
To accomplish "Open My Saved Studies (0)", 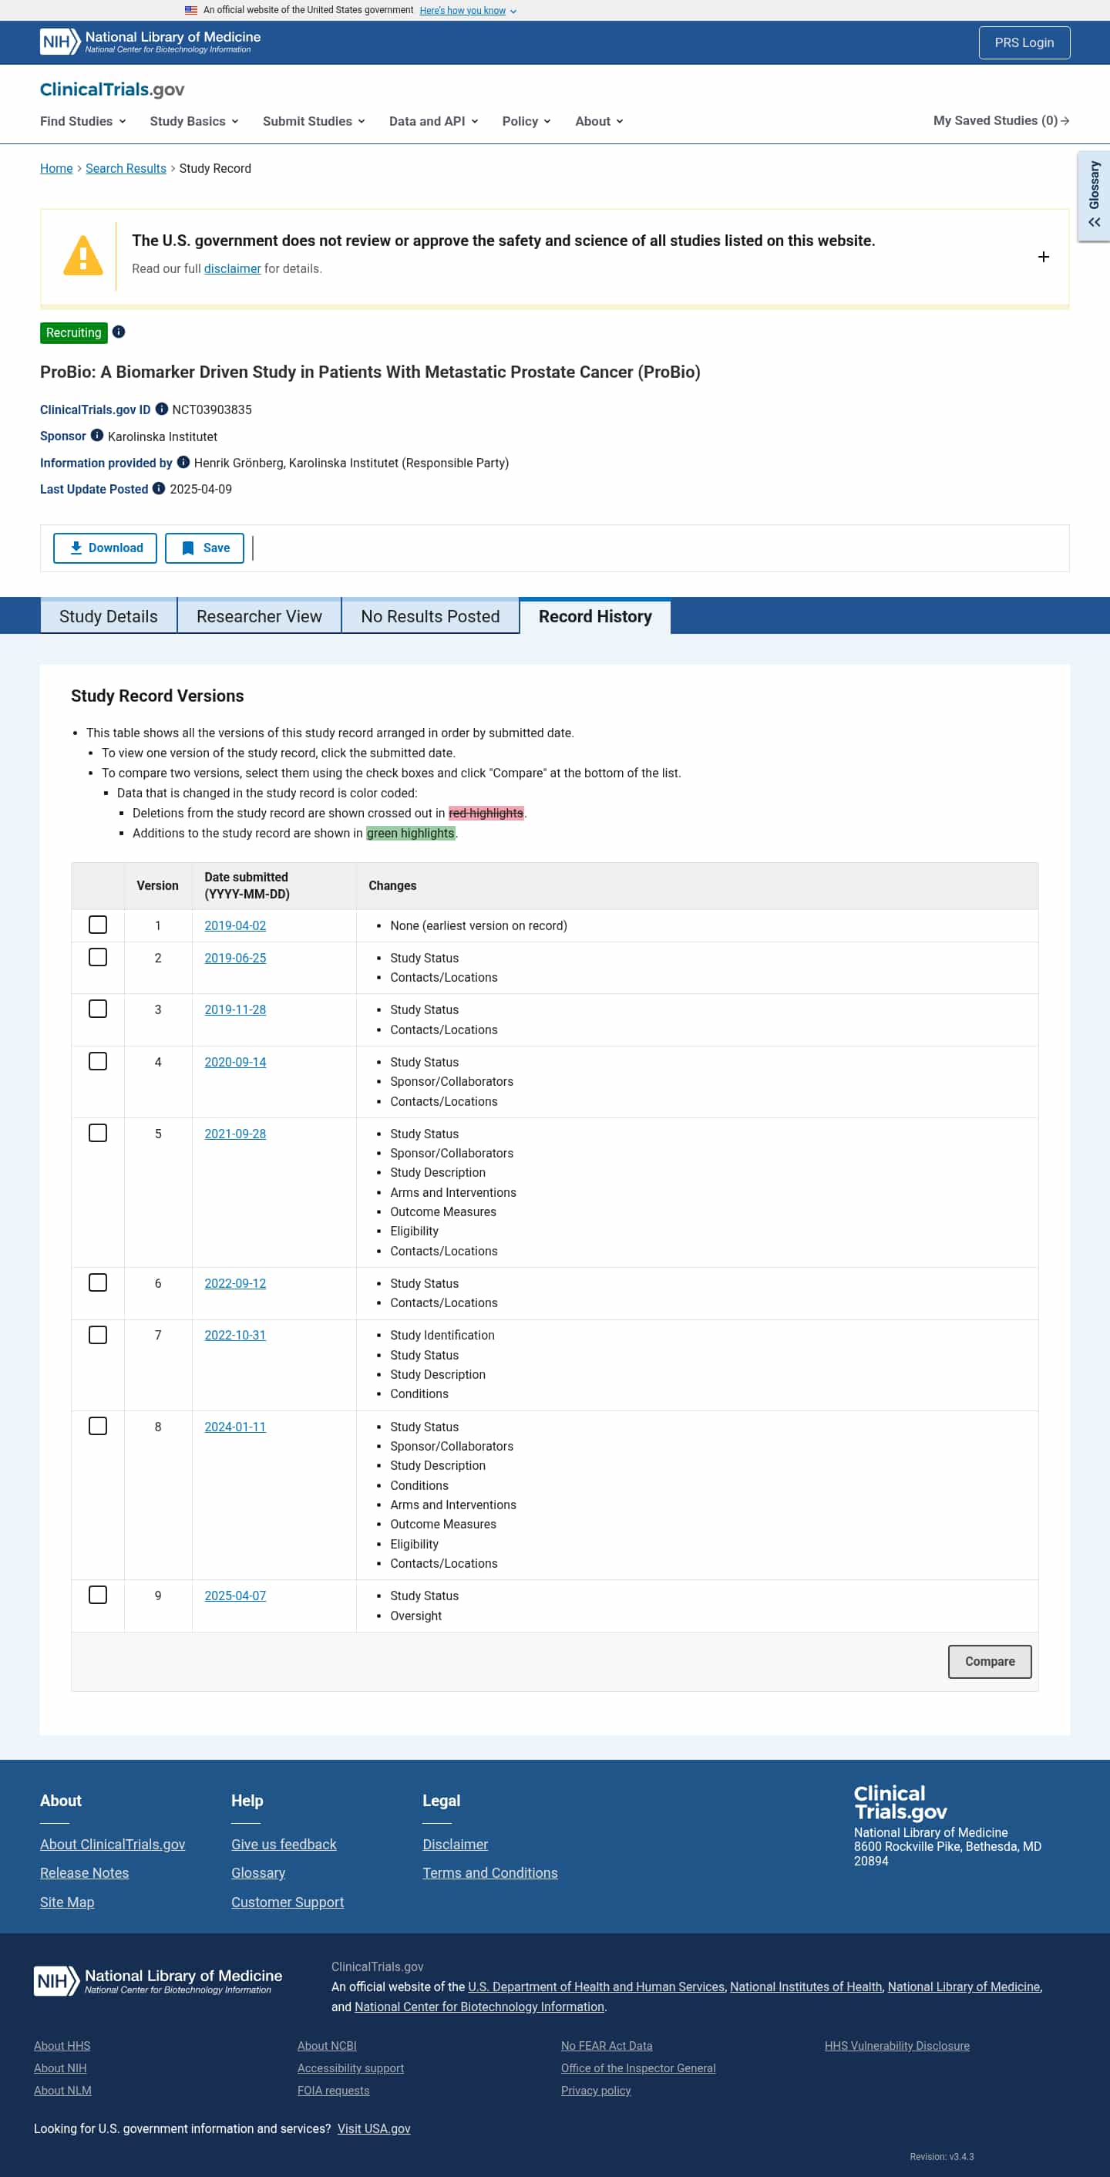I will coord(1001,121).
